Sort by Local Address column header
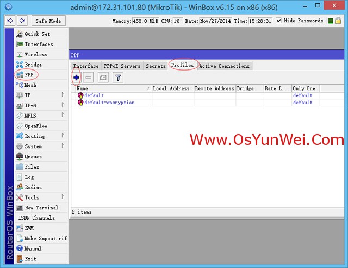 click(173, 88)
